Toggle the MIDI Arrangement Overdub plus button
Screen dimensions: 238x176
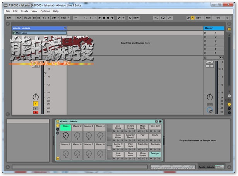(112, 18)
